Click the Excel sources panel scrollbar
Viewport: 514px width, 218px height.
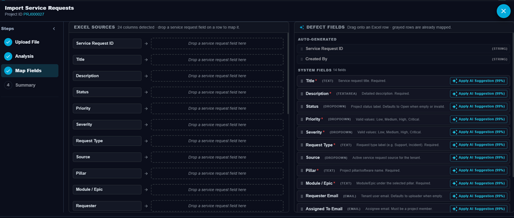coord(288,73)
